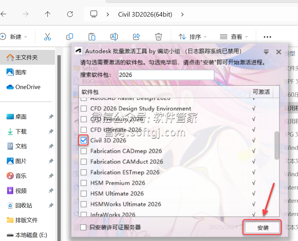Screen dimensions: 298x241
Task: Refresh the Explorer folder view
Action: click(70, 14)
